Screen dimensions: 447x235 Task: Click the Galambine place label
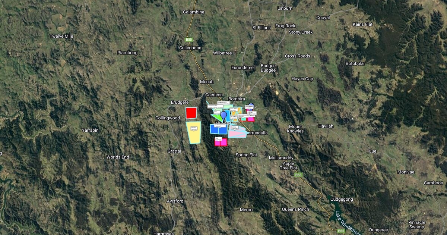coord(193,12)
